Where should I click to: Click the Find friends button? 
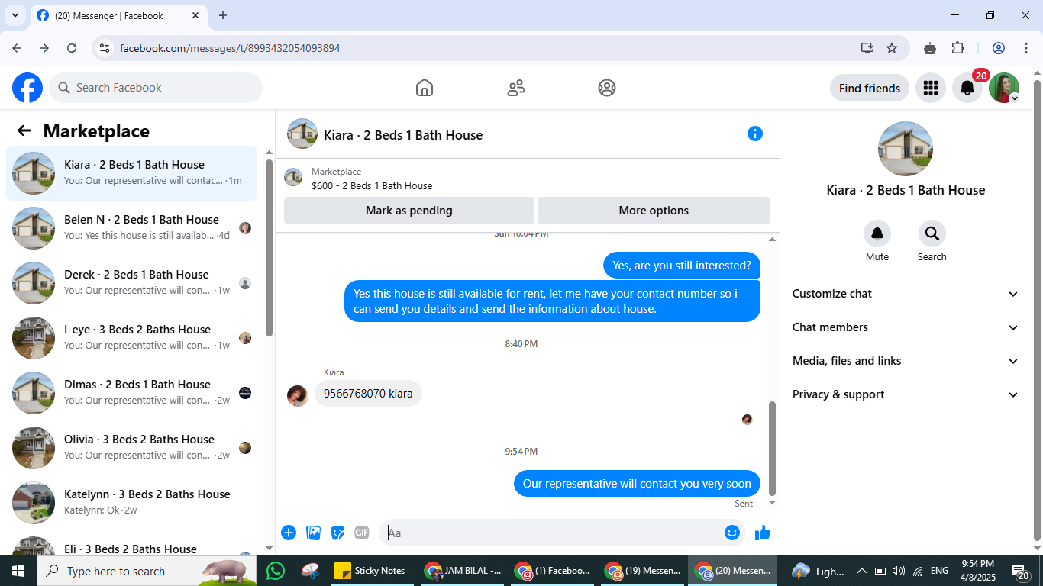click(870, 88)
